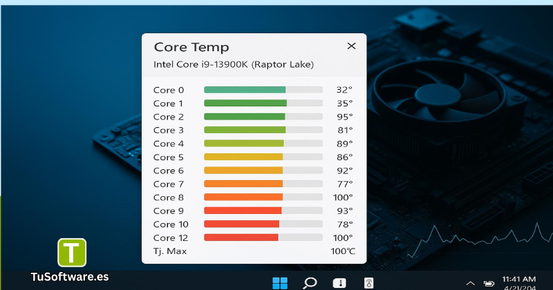
Task: Click the Core 4 temperature bar
Action: [263, 144]
